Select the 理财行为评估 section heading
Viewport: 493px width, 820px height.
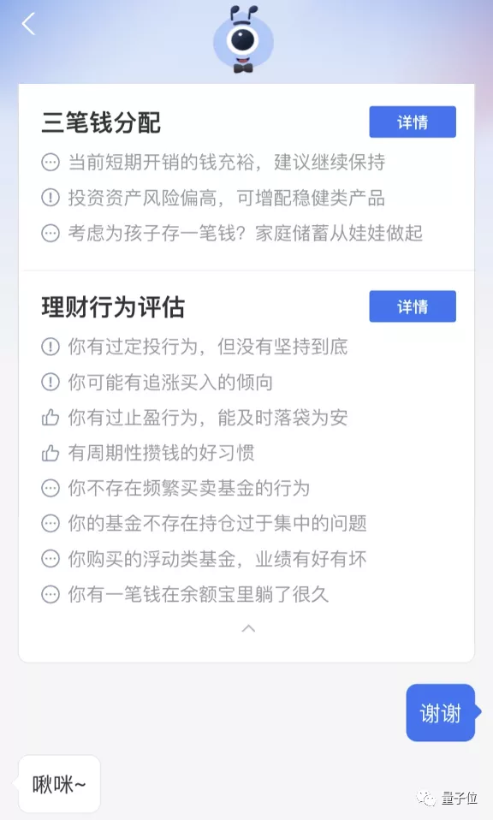[111, 306]
